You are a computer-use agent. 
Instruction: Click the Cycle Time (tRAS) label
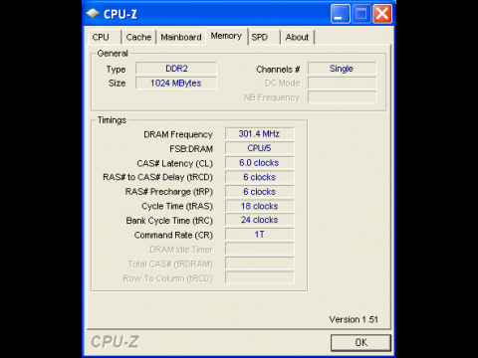pyautogui.click(x=177, y=206)
